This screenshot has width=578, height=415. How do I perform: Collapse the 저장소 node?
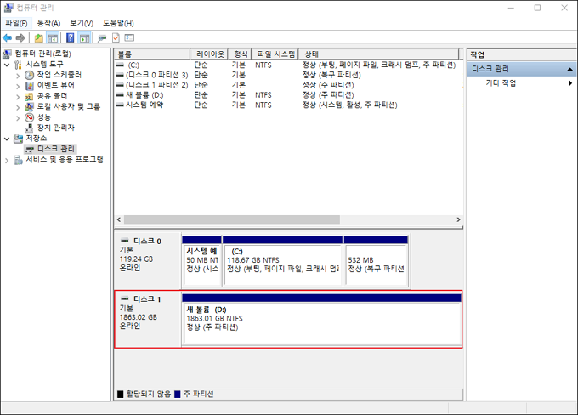click(7, 139)
